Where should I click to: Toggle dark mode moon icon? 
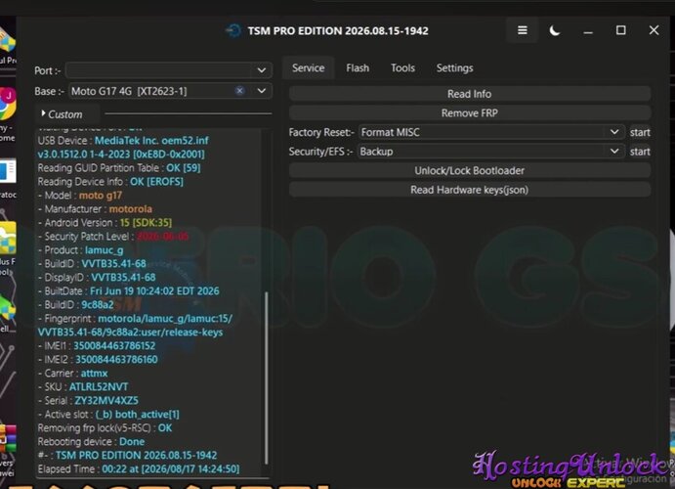coord(555,30)
